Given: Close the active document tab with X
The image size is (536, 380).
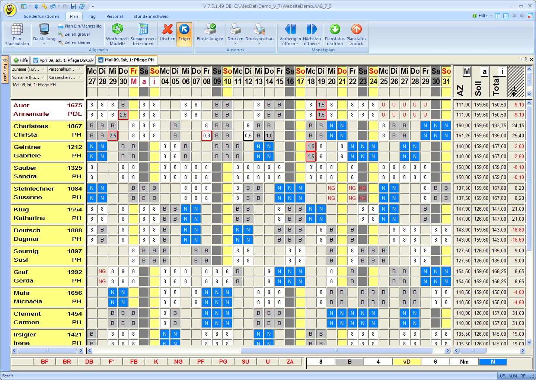Looking at the screenshot, I should 532,59.
